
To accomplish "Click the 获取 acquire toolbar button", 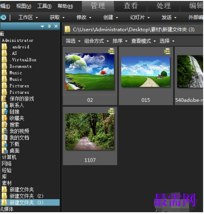I will coord(57,18).
